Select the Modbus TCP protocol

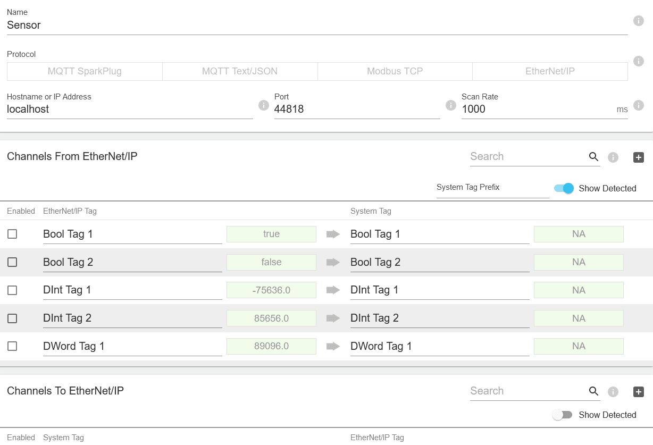[x=395, y=71]
